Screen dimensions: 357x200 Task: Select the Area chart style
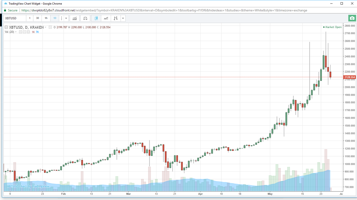coord(106,18)
